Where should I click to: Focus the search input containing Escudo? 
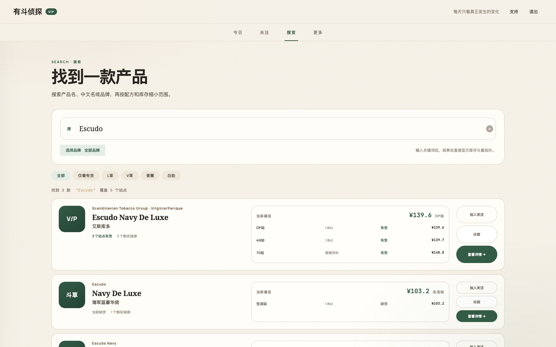pos(278,129)
